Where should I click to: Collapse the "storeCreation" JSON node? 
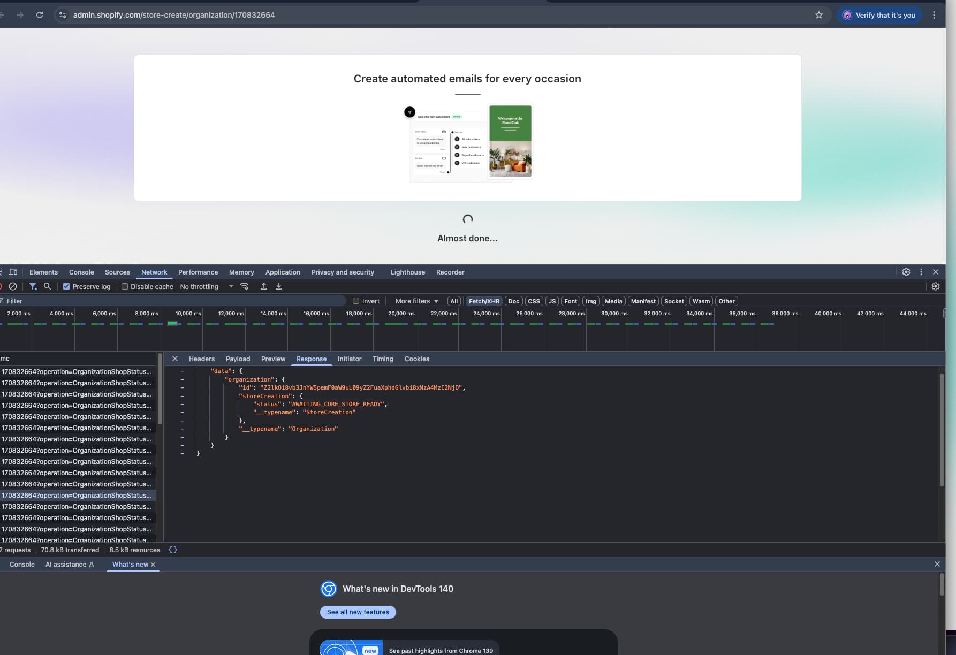pyautogui.click(x=183, y=396)
